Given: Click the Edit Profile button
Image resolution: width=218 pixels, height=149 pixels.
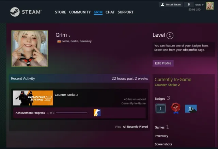Looking at the screenshot, I should click(163, 63).
